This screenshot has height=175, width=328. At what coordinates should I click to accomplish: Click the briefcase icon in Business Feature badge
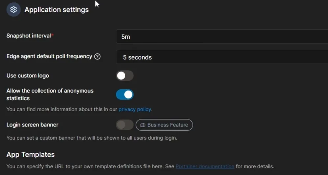tap(143, 125)
